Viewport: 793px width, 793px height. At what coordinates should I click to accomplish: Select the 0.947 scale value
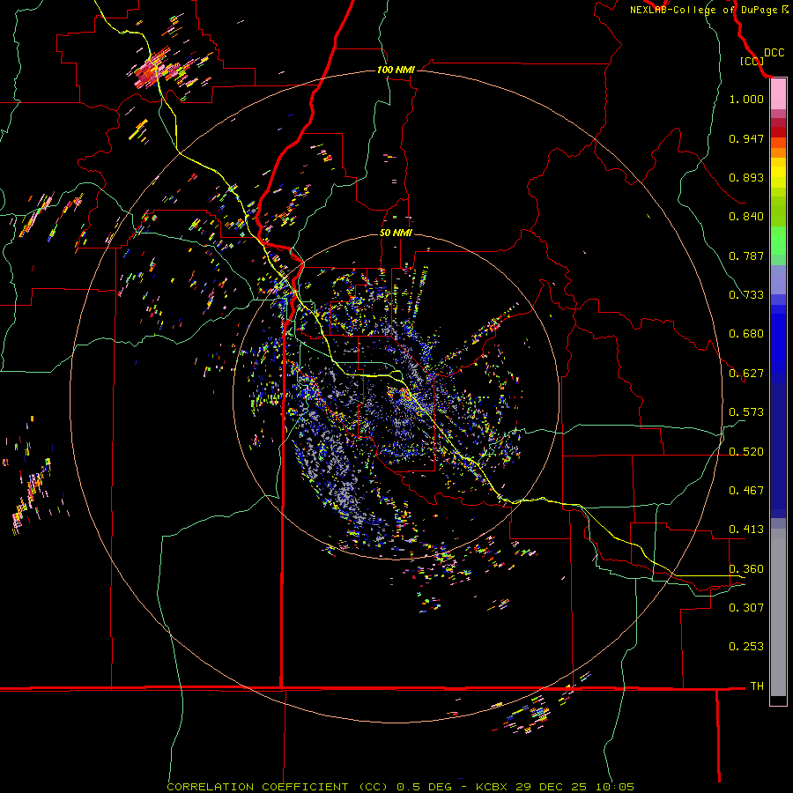coord(746,138)
